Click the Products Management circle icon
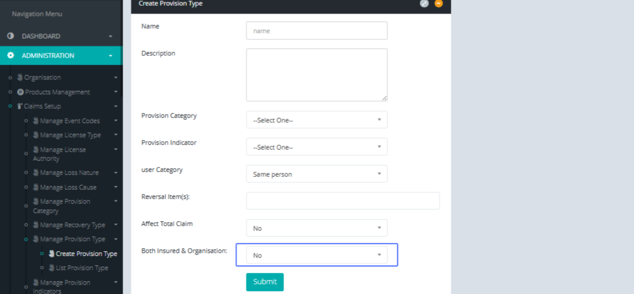The image size is (634, 294). pyautogui.click(x=21, y=92)
